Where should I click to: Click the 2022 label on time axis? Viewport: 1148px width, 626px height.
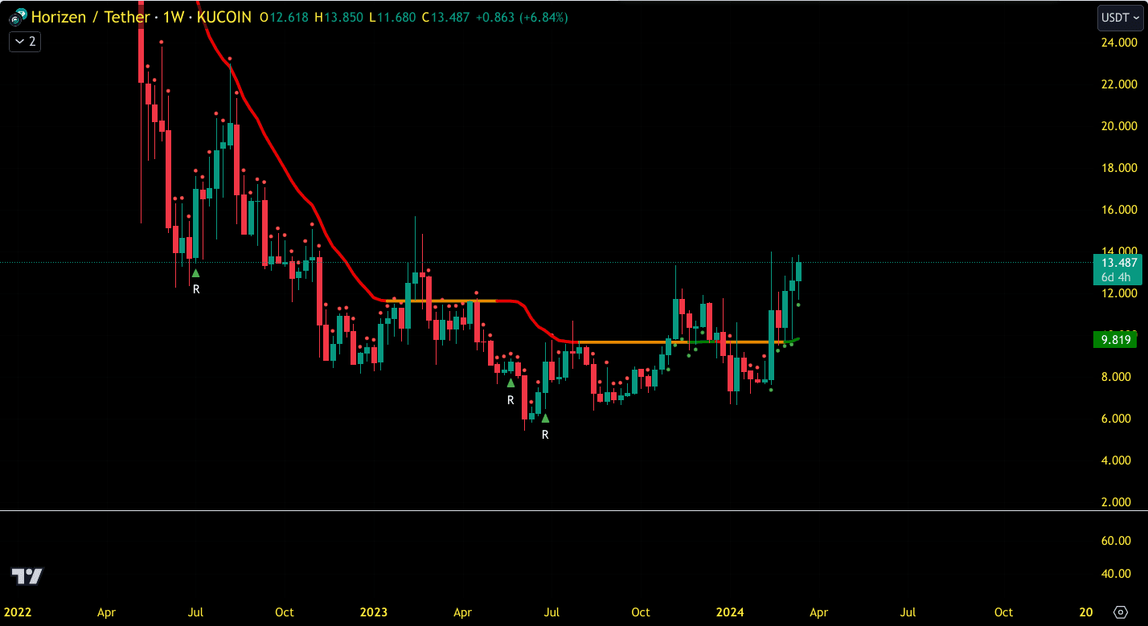(x=17, y=612)
